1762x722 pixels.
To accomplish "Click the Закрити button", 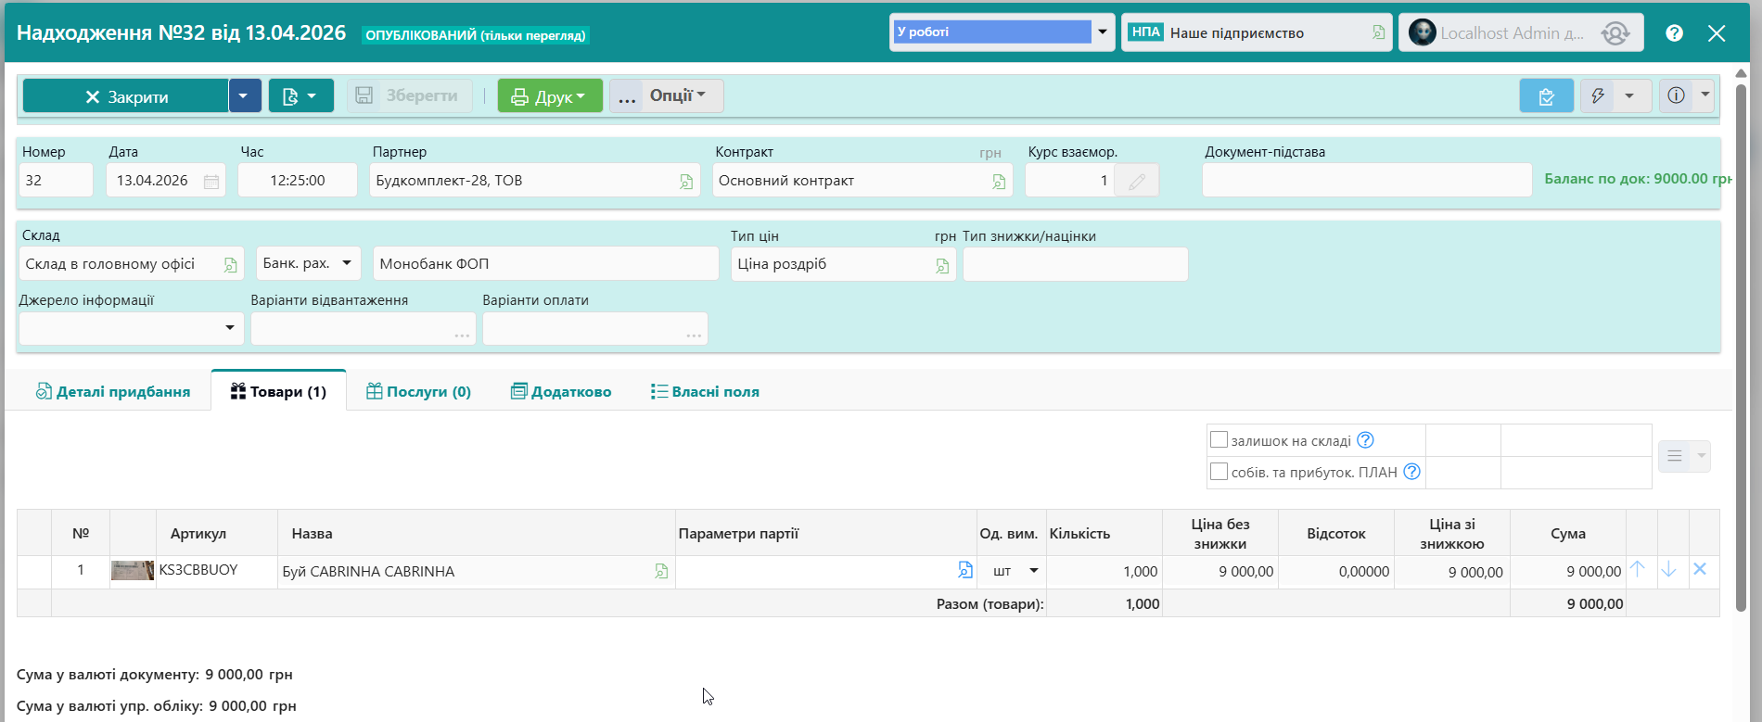I will (126, 95).
